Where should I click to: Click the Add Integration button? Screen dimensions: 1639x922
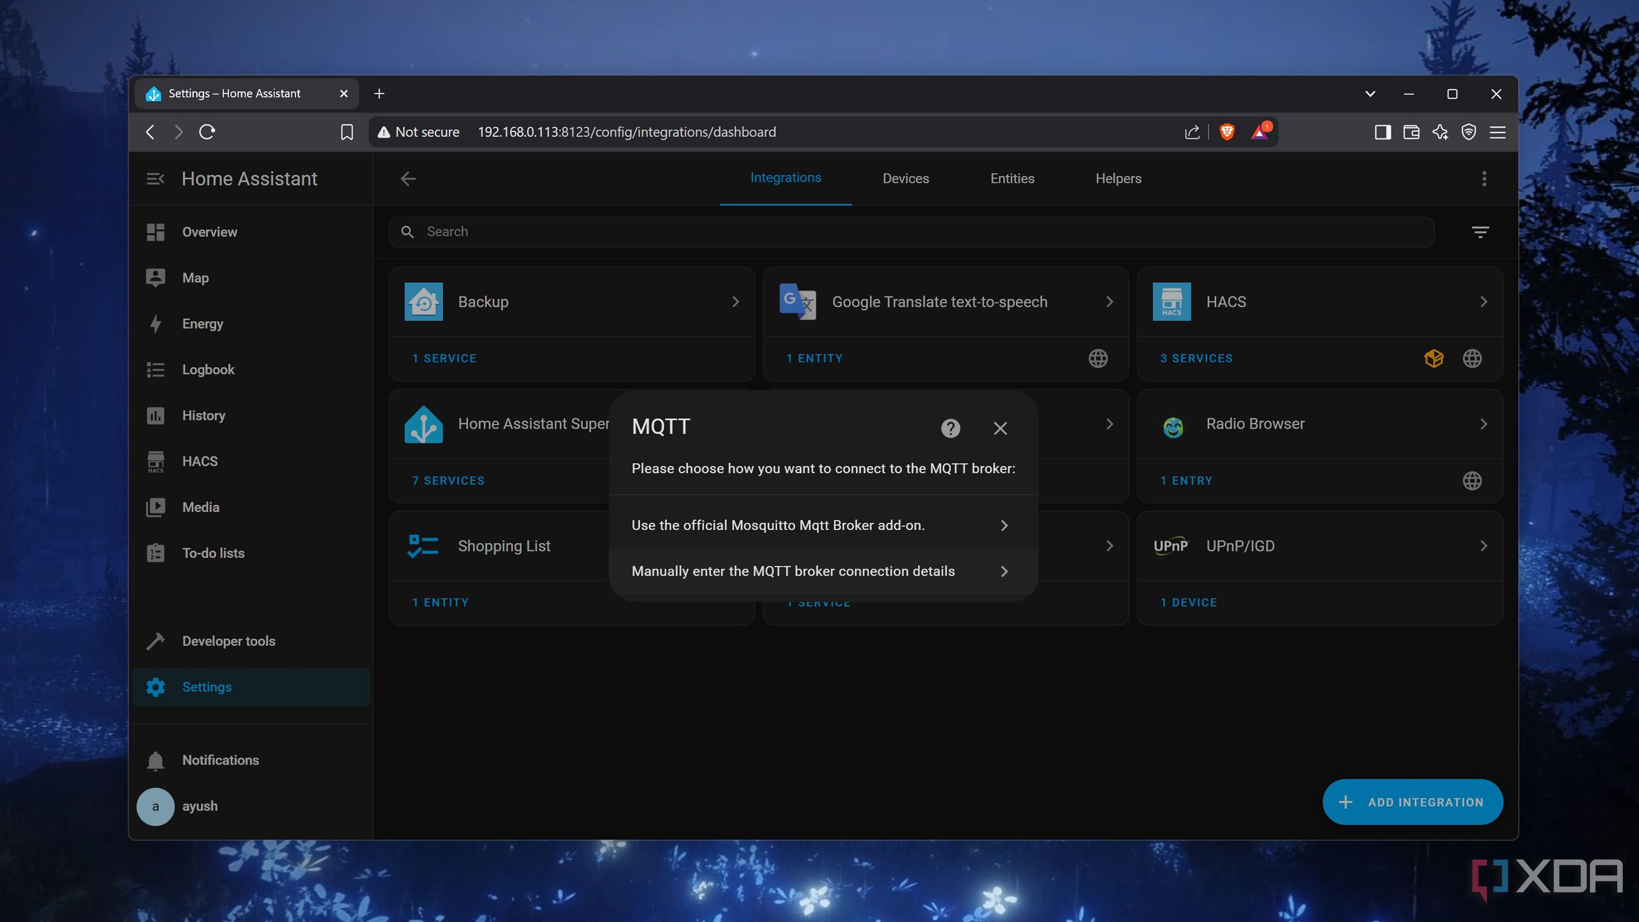point(1412,802)
